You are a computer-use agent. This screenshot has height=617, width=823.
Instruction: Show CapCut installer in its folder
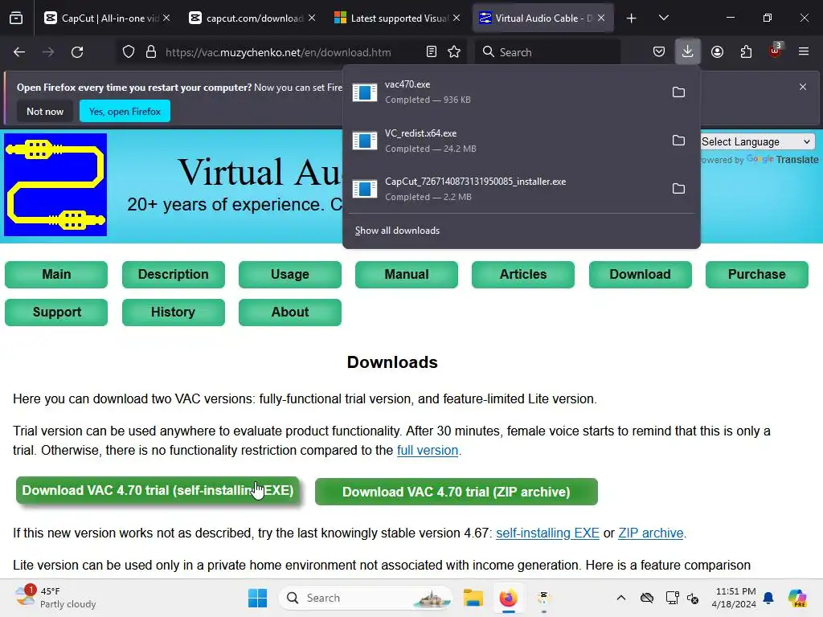click(x=678, y=189)
